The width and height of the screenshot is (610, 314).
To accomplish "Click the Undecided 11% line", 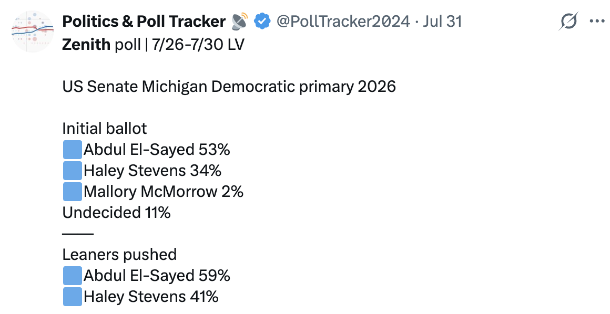I will (116, 213).
